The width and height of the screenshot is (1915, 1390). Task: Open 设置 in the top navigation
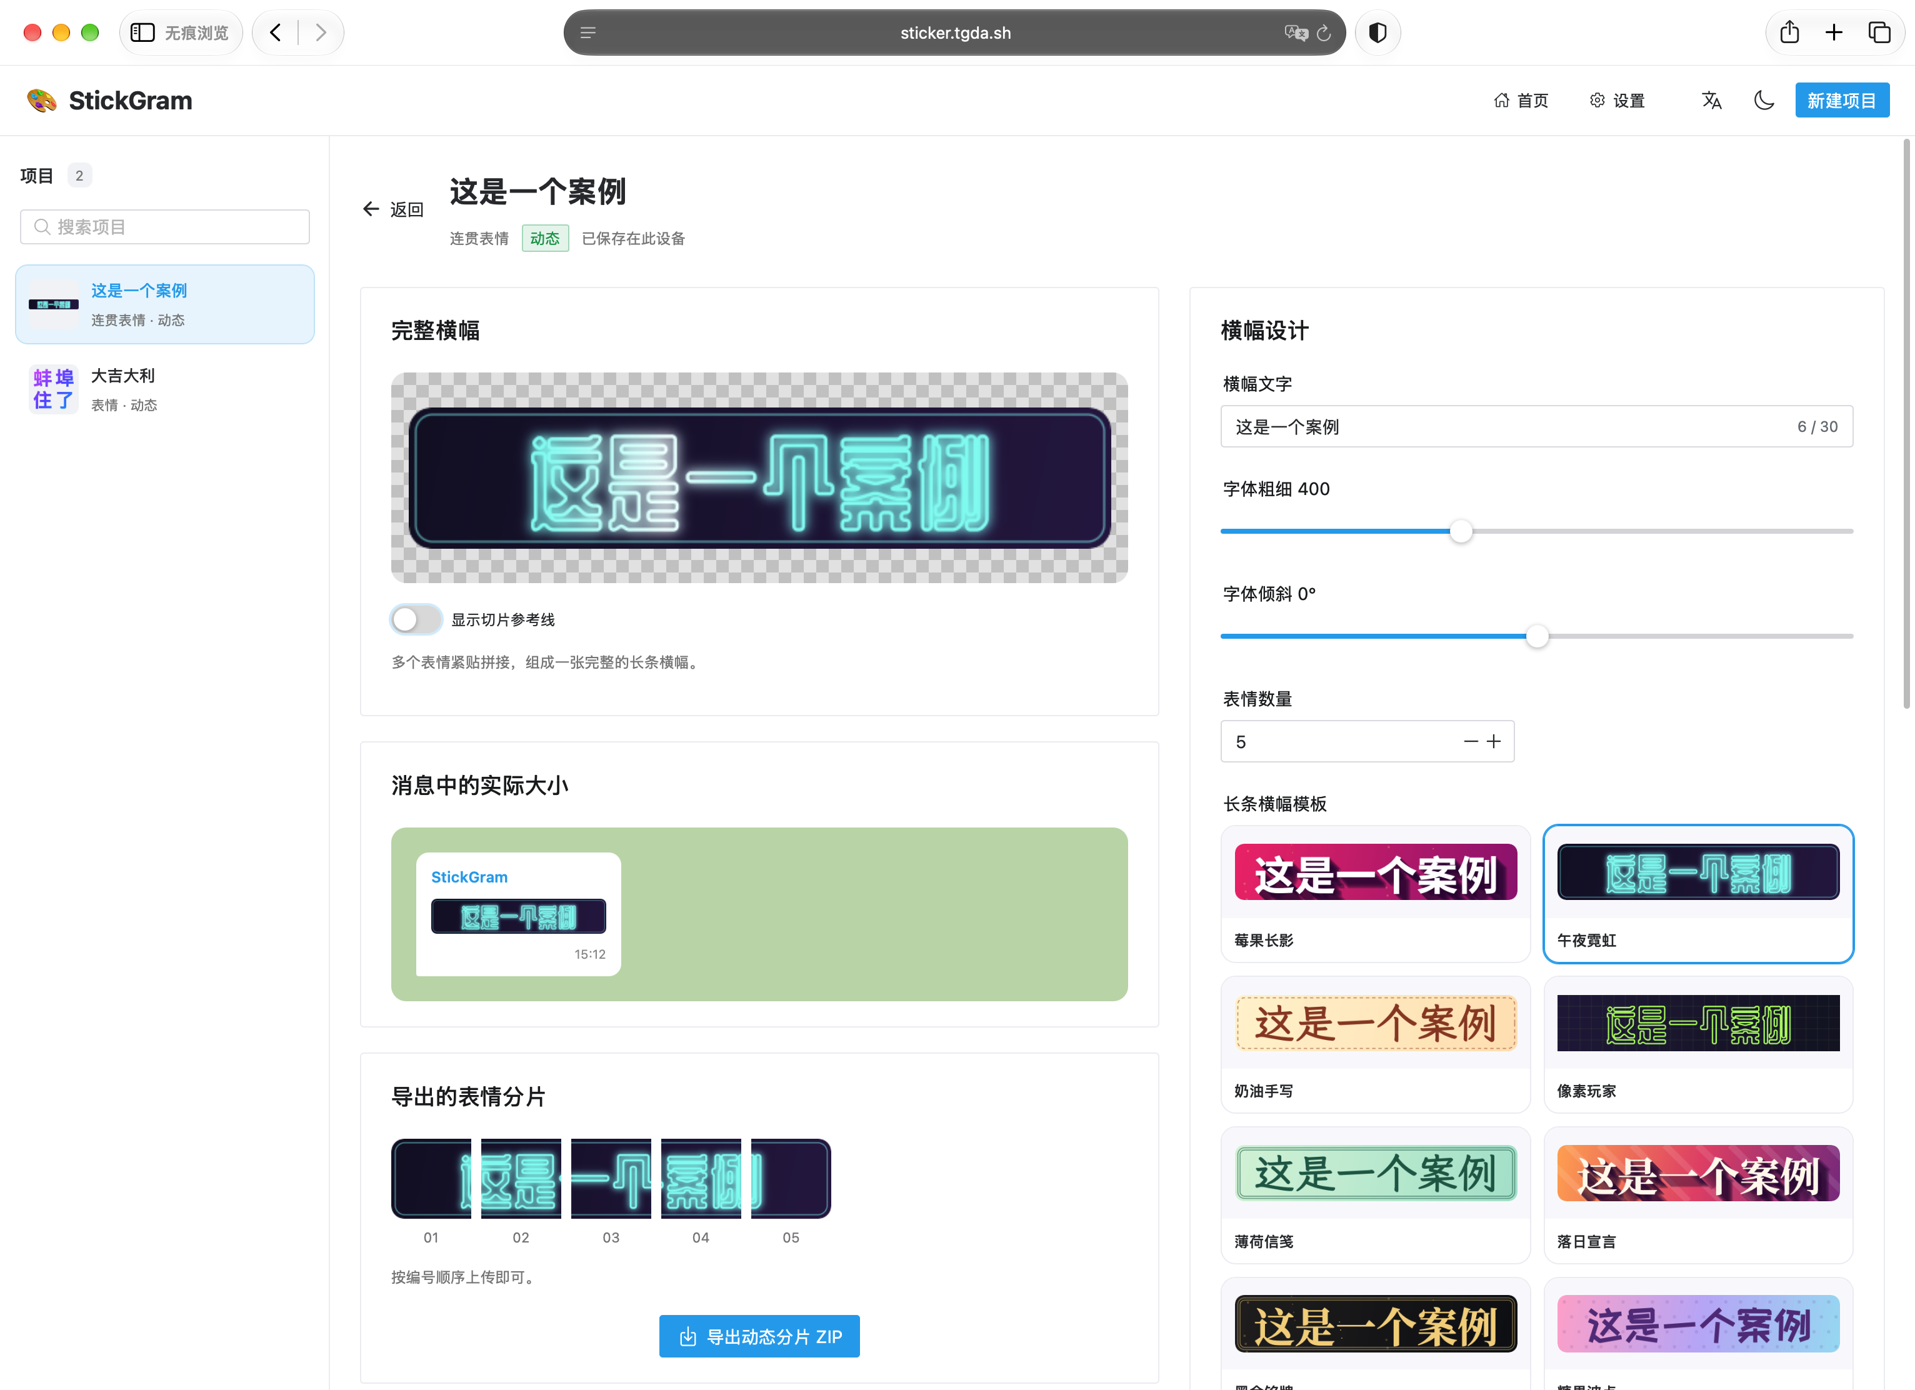1617,101
